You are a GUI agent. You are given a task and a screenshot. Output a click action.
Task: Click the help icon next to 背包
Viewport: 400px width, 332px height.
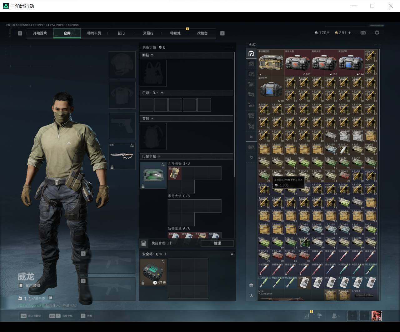pyautogui.click(x=152, y=119)
